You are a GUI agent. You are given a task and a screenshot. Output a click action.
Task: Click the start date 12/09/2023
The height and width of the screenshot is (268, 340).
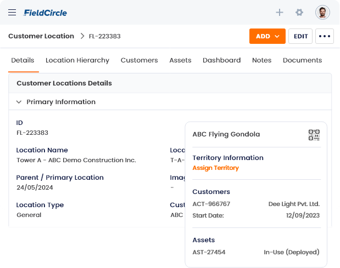pos(303,215)
